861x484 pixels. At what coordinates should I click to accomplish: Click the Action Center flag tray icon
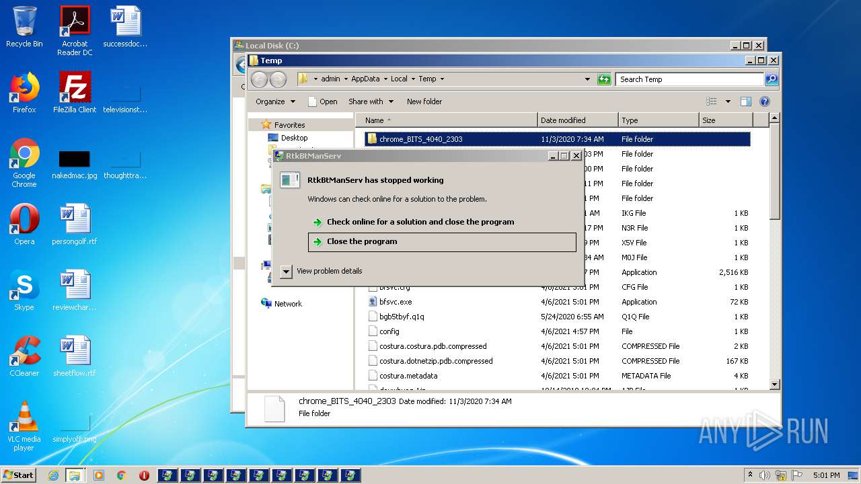click(x=796, y=475)
